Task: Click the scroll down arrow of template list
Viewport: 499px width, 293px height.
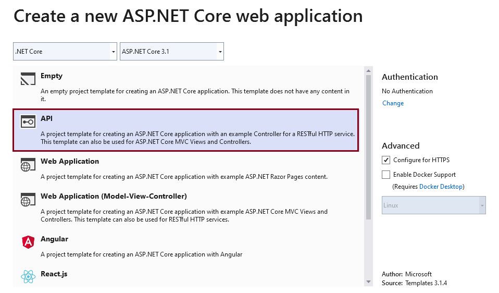Action: 369,282
